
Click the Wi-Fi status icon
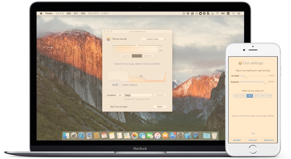pyautogui.click(x=217, y=13)
